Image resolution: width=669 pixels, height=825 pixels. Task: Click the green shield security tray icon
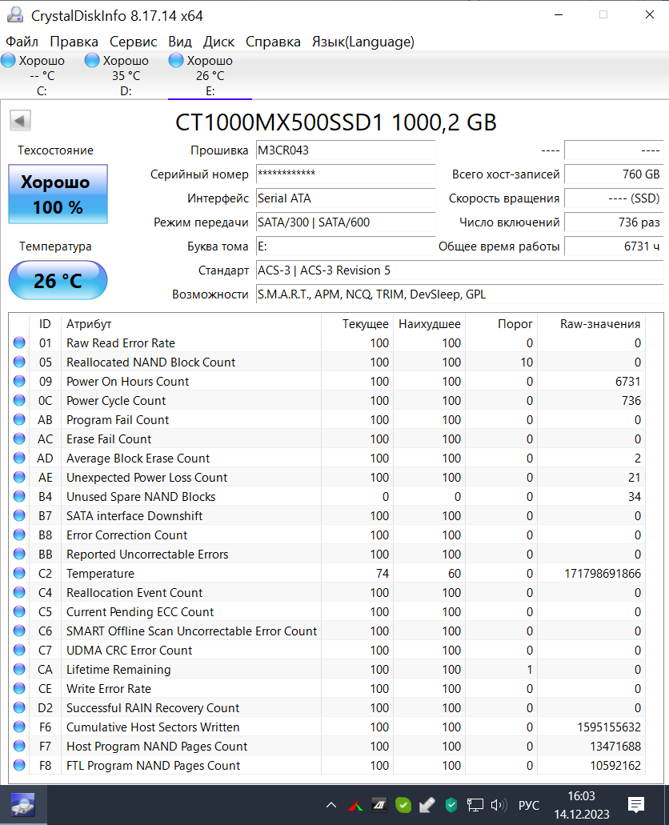tap(451, 805)
